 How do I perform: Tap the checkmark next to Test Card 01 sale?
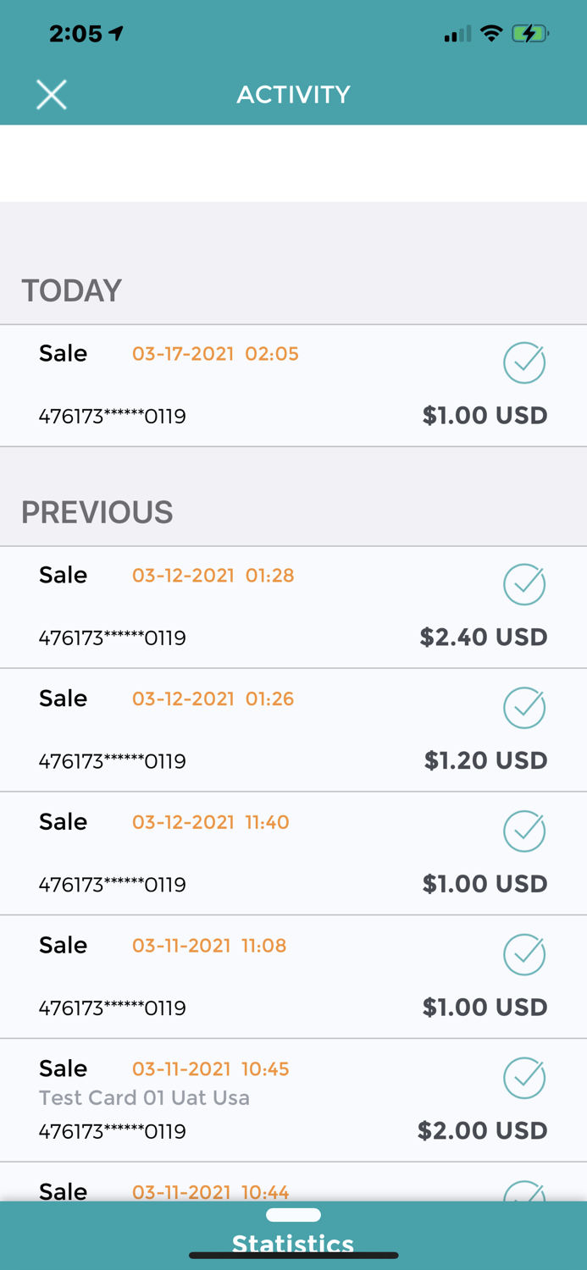[x=523, y=1078]
